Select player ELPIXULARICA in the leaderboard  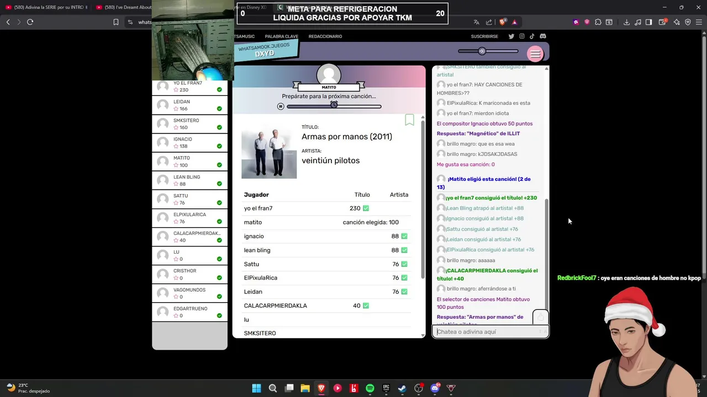(189, 218)
